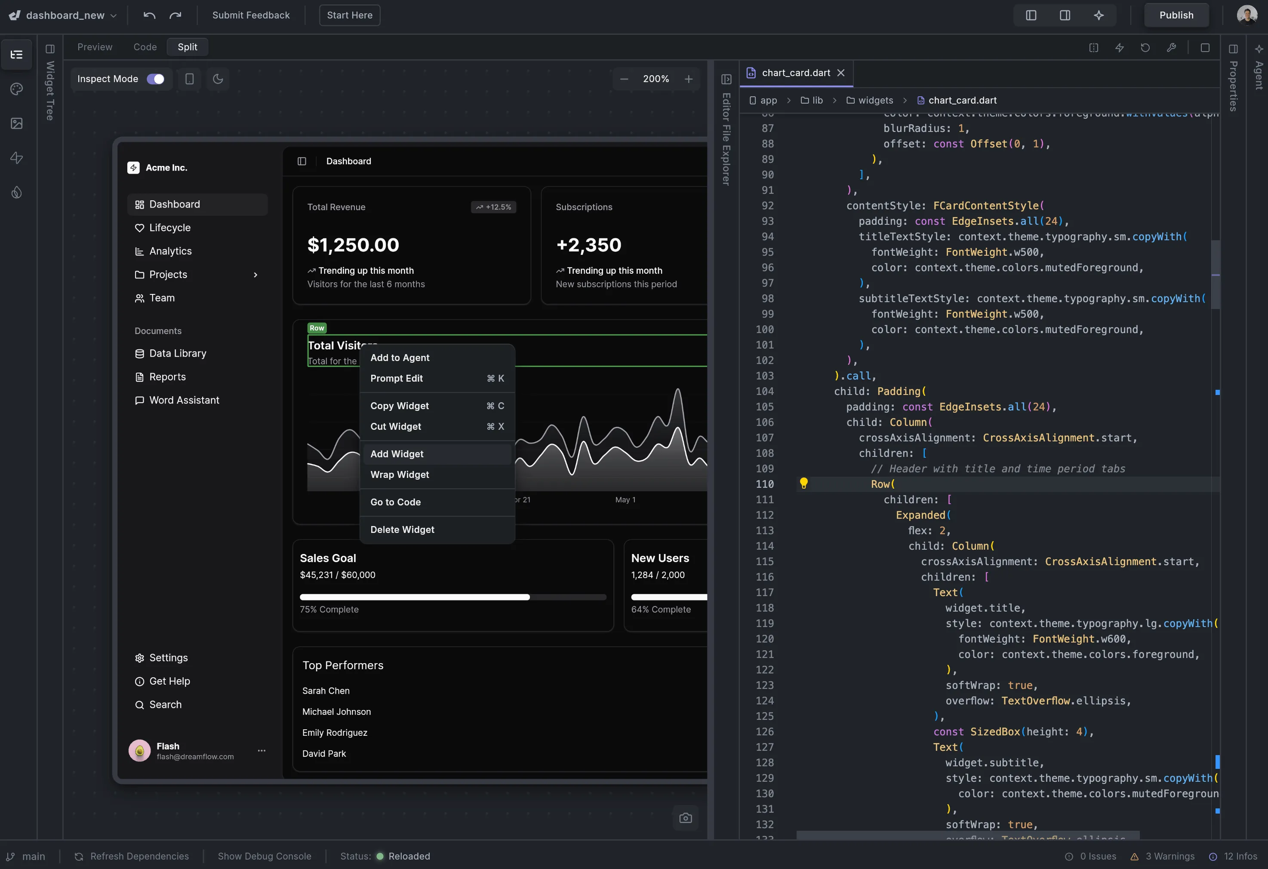Disable Inspect Mode

pyautogui.click(x=155, y=79)
